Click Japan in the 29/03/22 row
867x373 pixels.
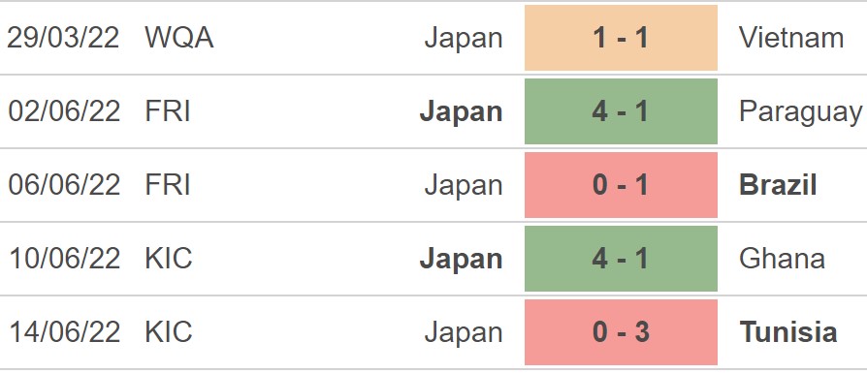[x=464, y=39]
